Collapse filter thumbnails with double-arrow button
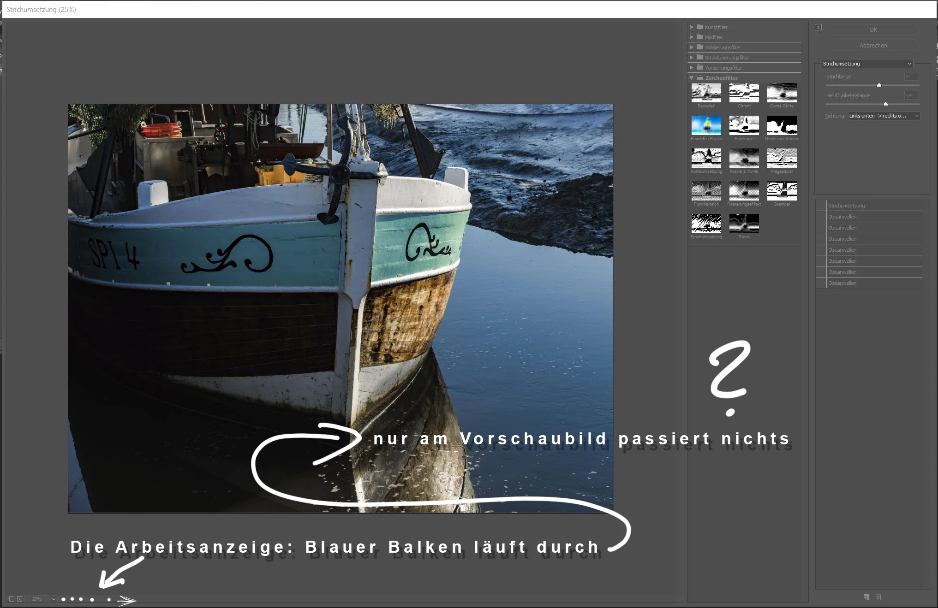 pyautogui.click(x=818, y=27)
